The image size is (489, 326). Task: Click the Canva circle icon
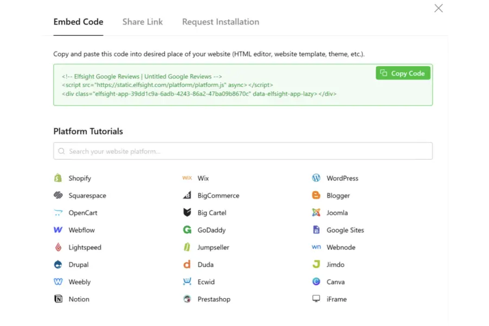(316, 281)
